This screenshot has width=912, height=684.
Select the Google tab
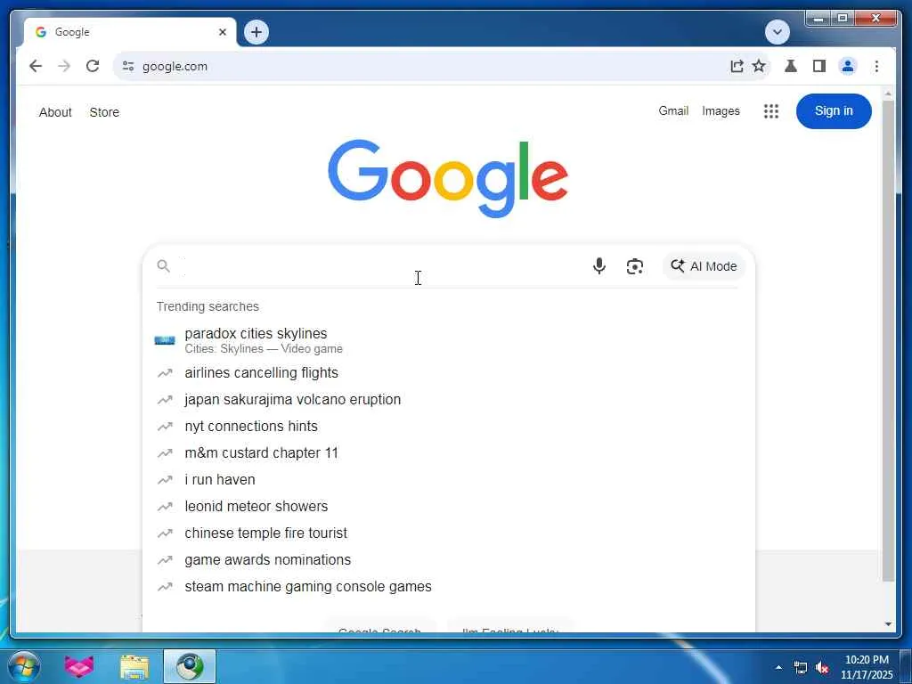(x=130, y=32)
